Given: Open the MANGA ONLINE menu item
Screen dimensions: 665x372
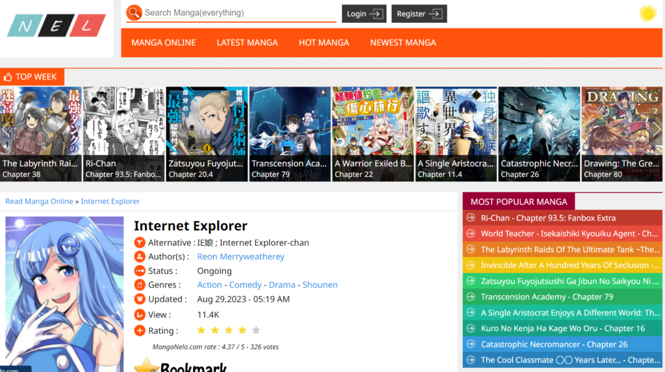Looking at the screenshot, I should (x=164, y=42).
